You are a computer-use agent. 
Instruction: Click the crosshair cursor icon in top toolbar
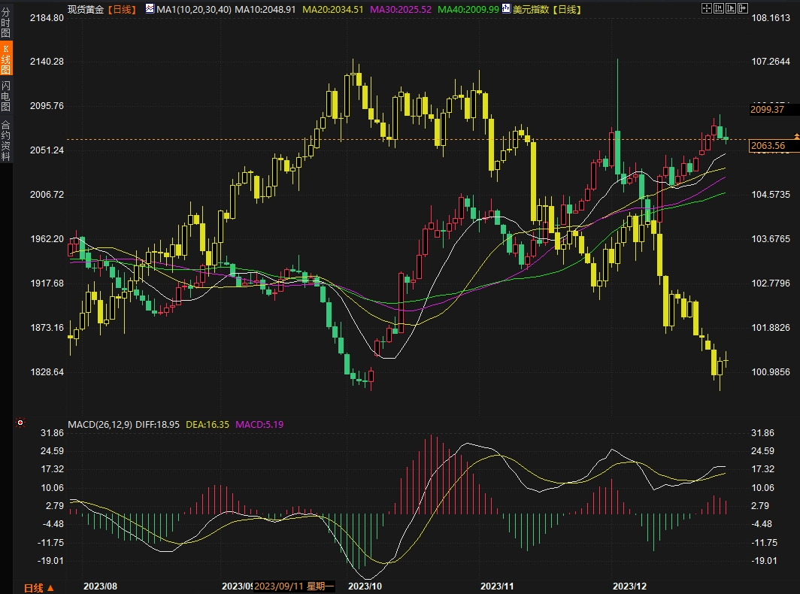(706, 8)
